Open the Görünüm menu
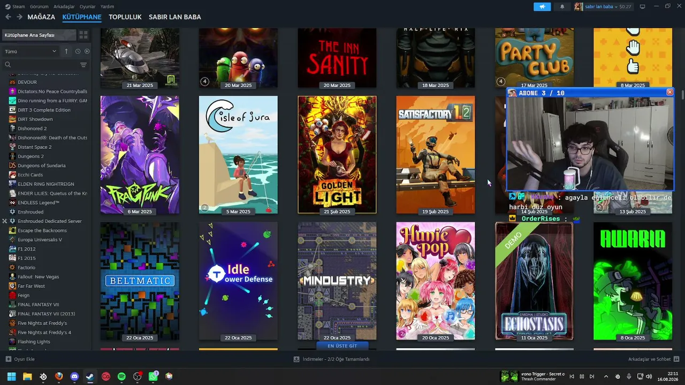Image resolution: width=685 pixels, height=385 pixels. click(x=39, y=6)
